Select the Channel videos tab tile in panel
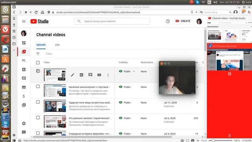This screenshot has height=142, width=252. (230, 30)
